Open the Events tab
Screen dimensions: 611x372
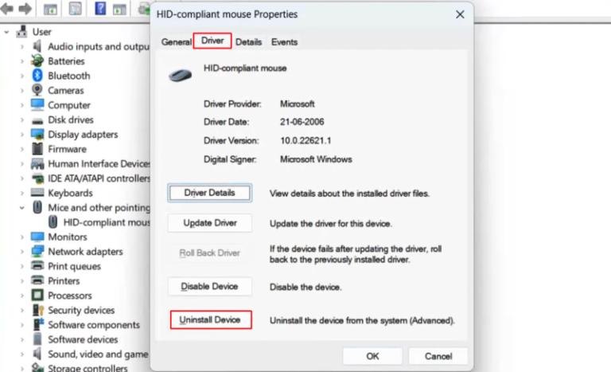point(284,42)
